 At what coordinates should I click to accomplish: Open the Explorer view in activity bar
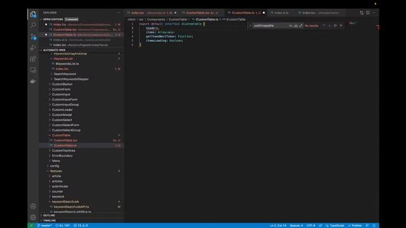click(x=33, y=15)
